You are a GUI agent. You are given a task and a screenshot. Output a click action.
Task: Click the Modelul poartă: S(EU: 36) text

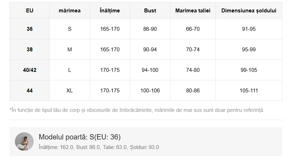[80, 137]
